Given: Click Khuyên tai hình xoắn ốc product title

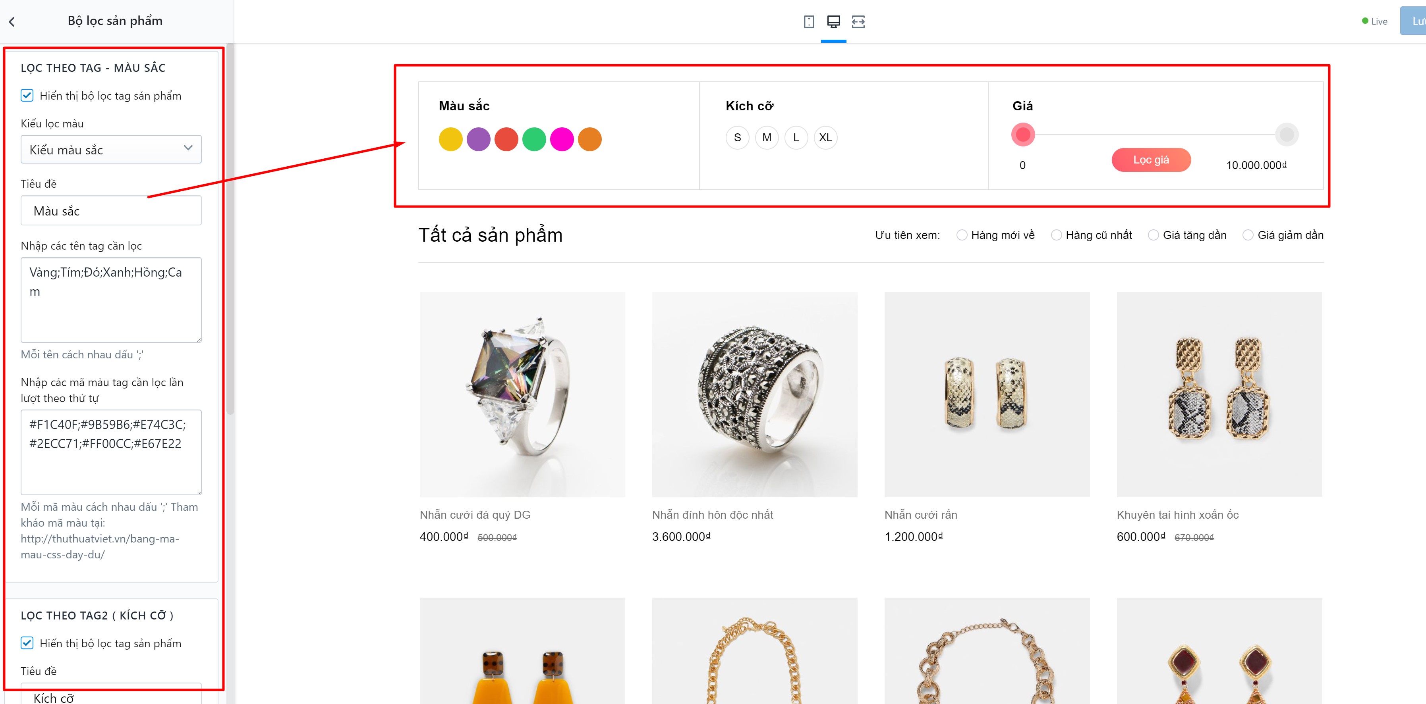Looking at the screenshot, I should pos(1177,515).
